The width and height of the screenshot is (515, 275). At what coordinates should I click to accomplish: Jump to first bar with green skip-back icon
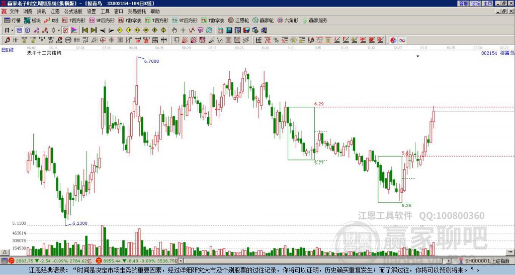click(x=85, y=30)
